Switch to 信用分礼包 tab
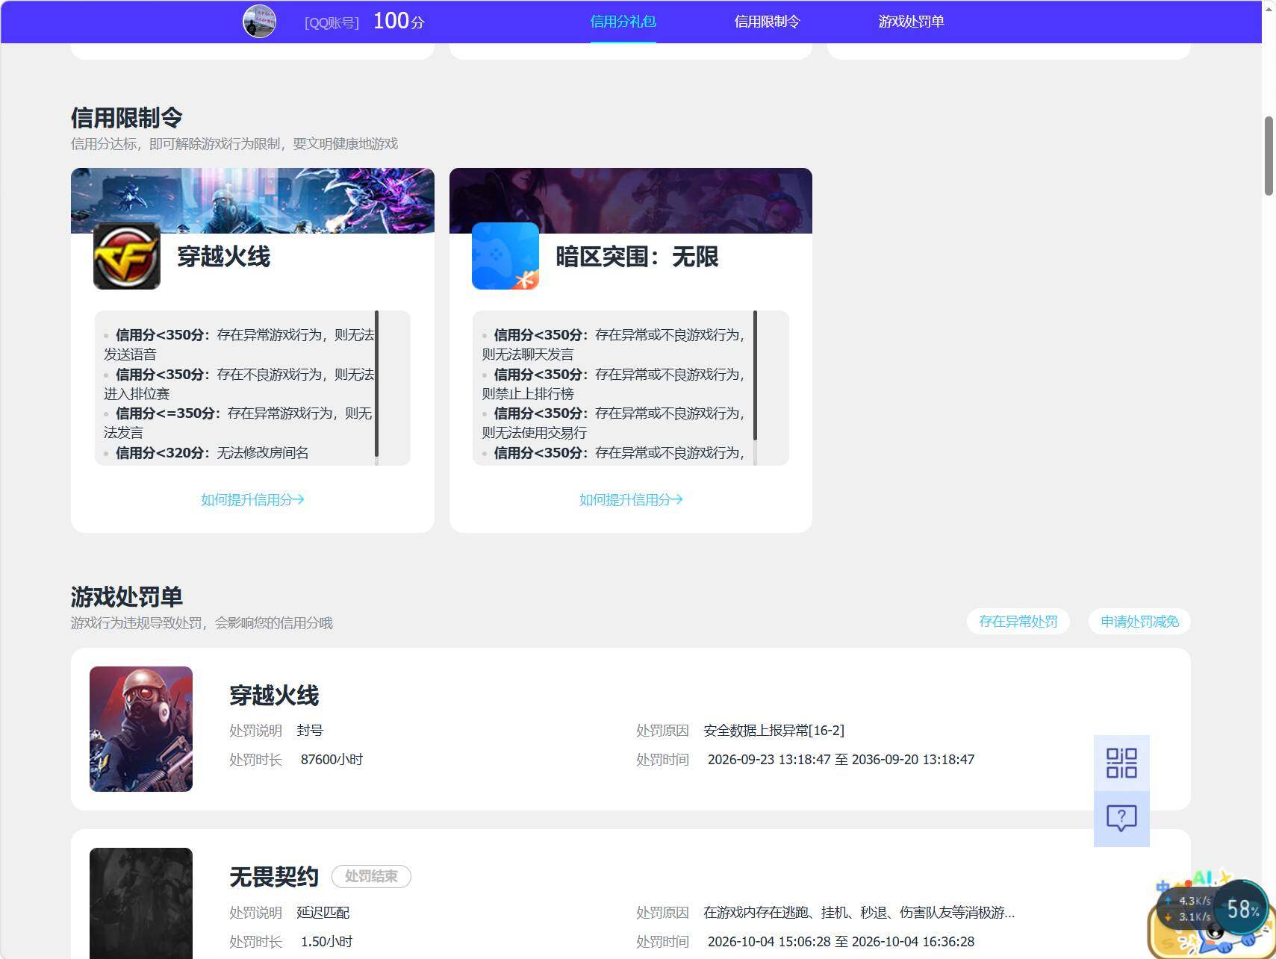 [623, 22]
